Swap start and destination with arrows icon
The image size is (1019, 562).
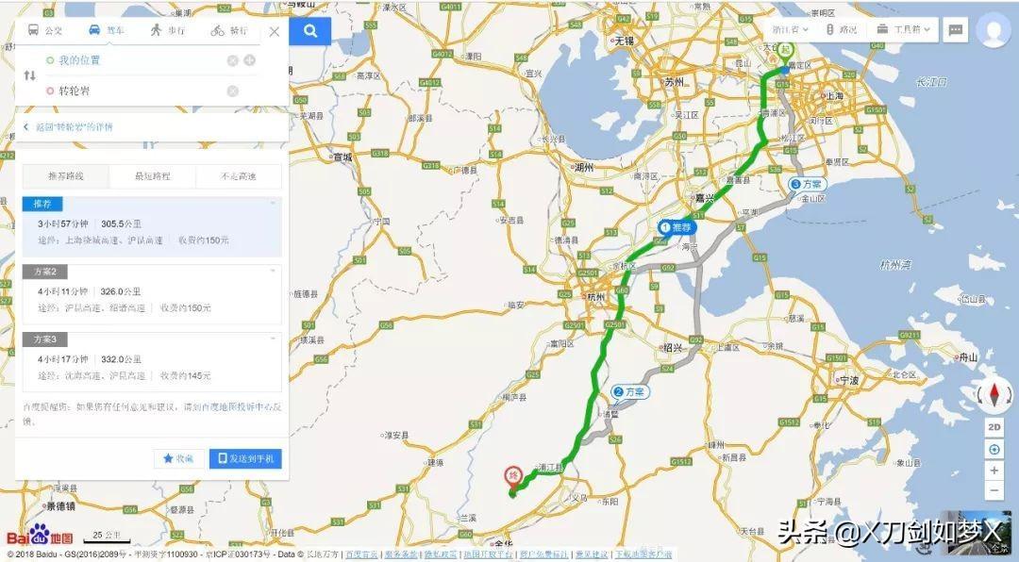30,75
